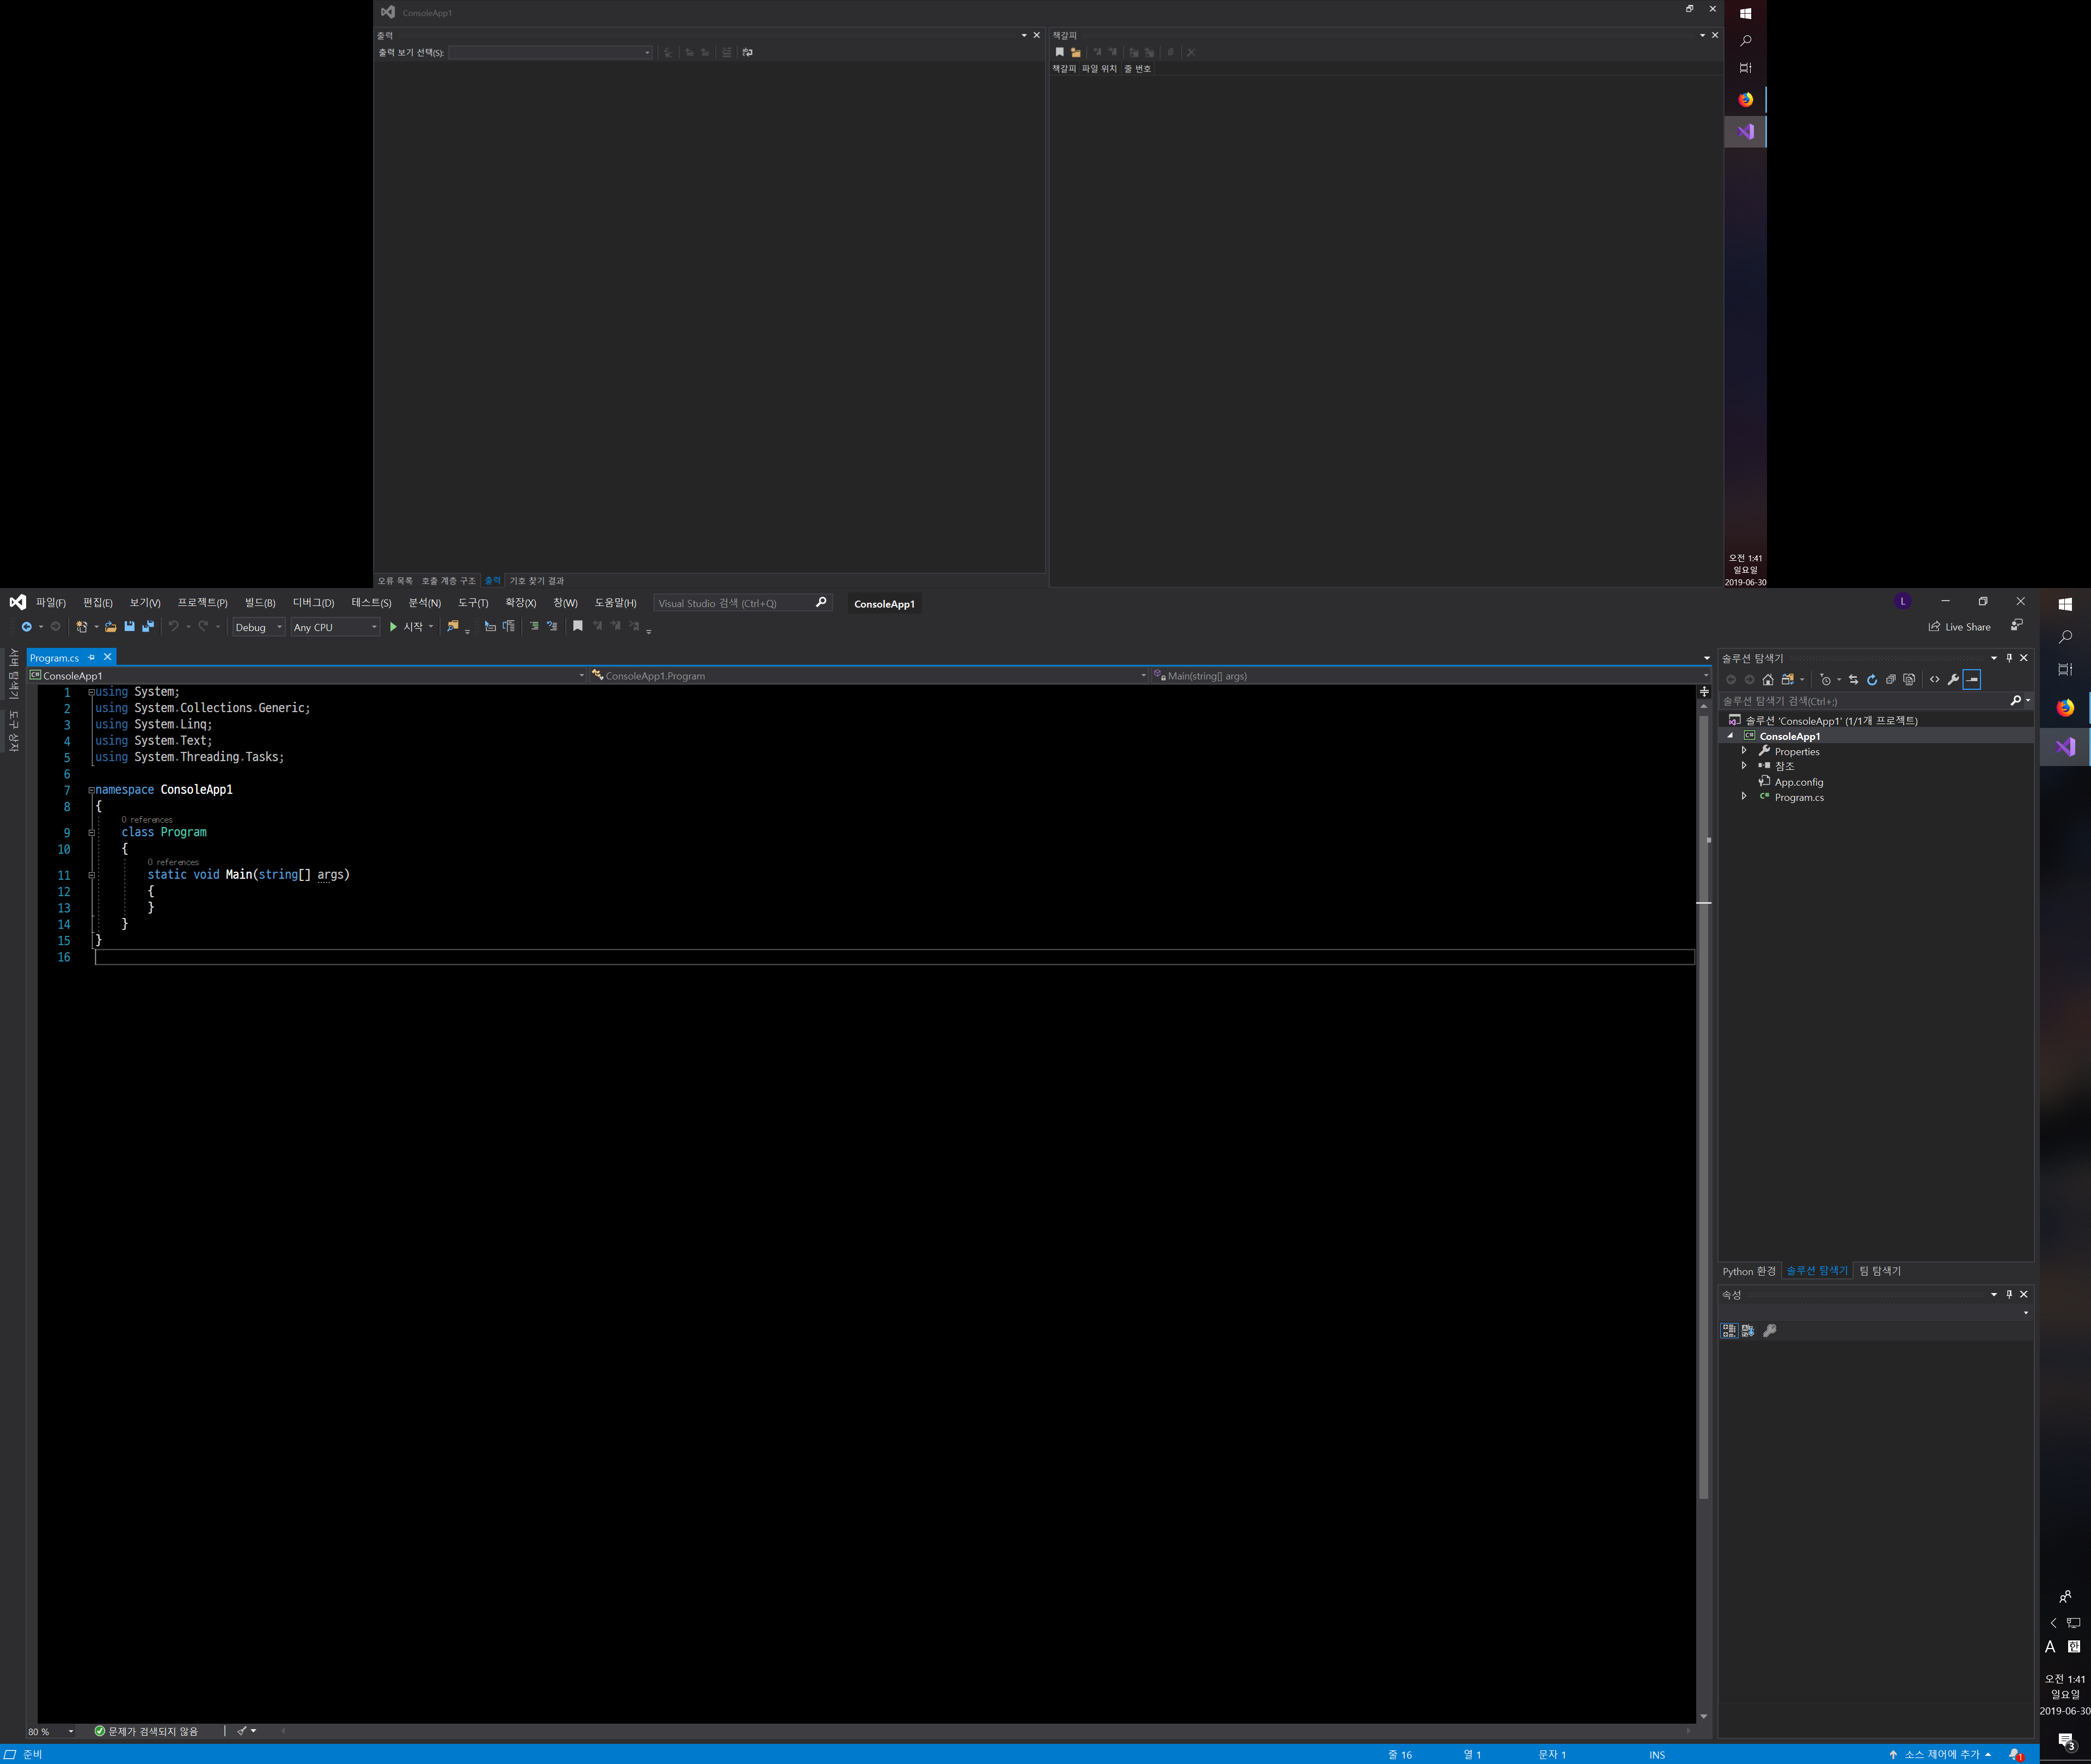Viewport: 2091px width, 1764px height.
Task: Open the 디버그(D) menu
Action: [x=313, y=602]
